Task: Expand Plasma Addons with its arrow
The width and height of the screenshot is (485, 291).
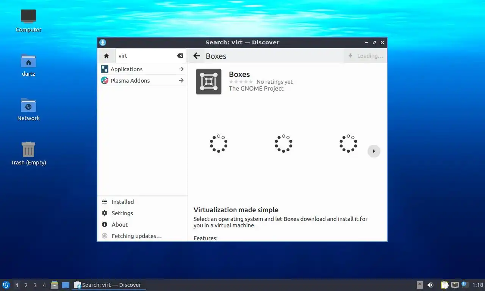Action: pyautogui.click(x=181, y=80)
